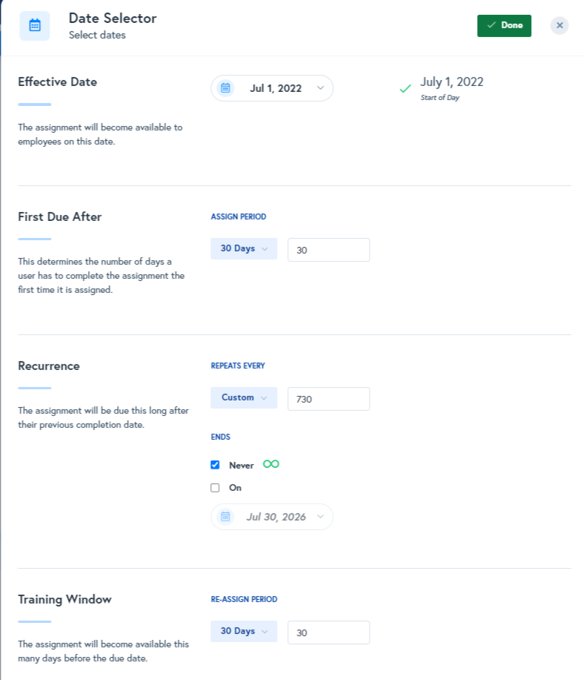
Task: Click the 730 input under Repeats Every
Action: (328, 397)
